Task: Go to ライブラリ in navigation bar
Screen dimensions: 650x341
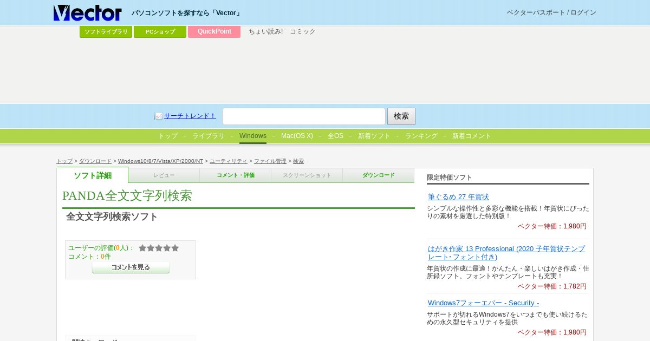Action: point(209,136)
